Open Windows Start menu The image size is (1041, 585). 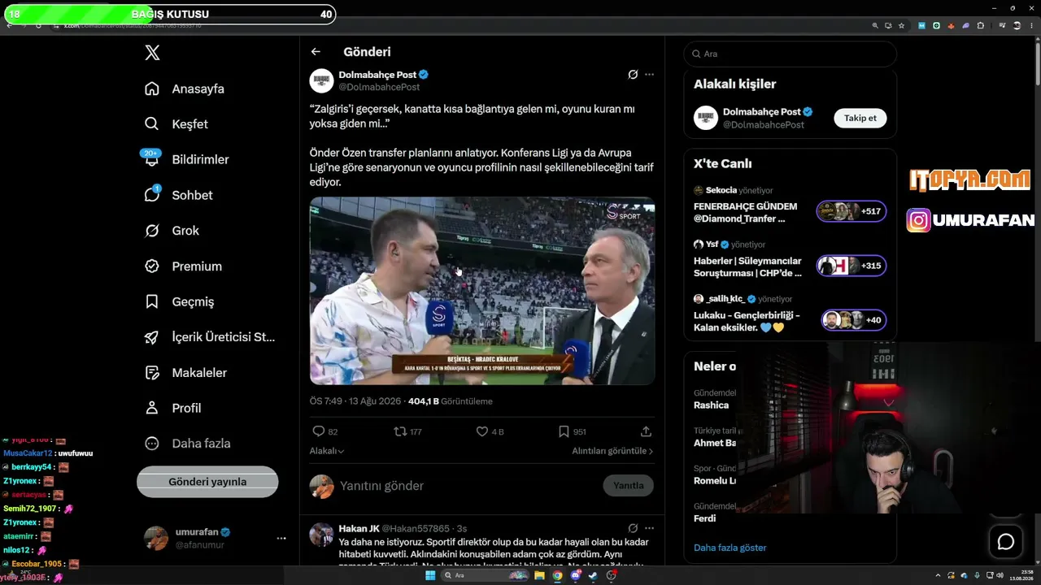[430, 575]
